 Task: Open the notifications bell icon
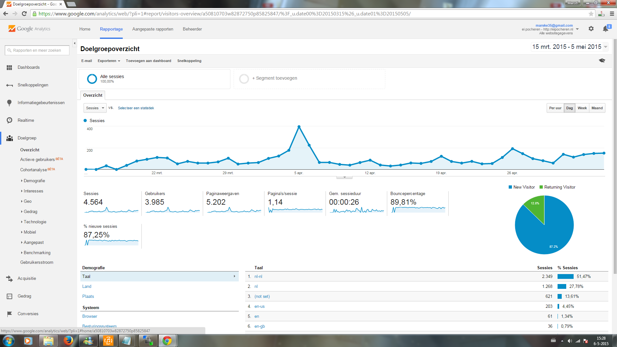(605, 29)
